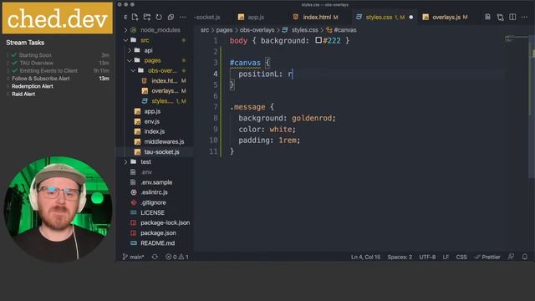Collapse the pages folder
This screenshot has height=301, width=535.
[155, 60]
